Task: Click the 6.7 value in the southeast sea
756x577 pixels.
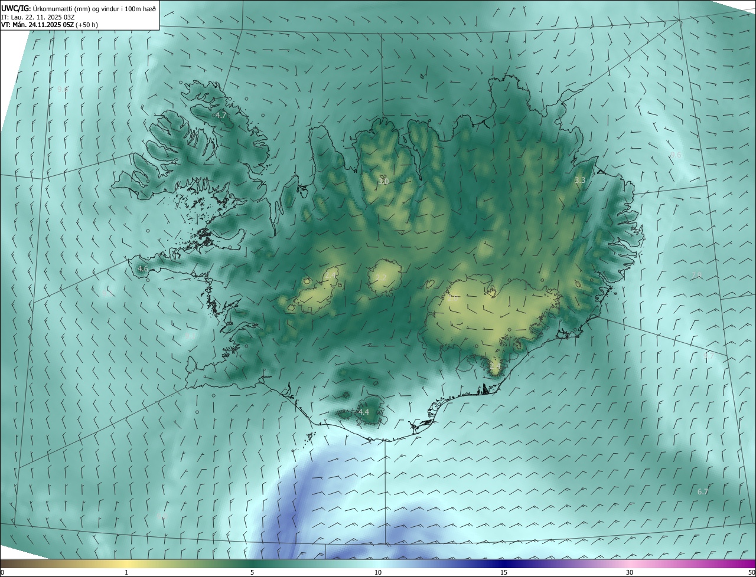Action: (702, 491)
